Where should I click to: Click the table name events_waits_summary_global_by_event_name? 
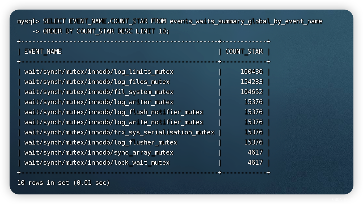tap(246, 21)
